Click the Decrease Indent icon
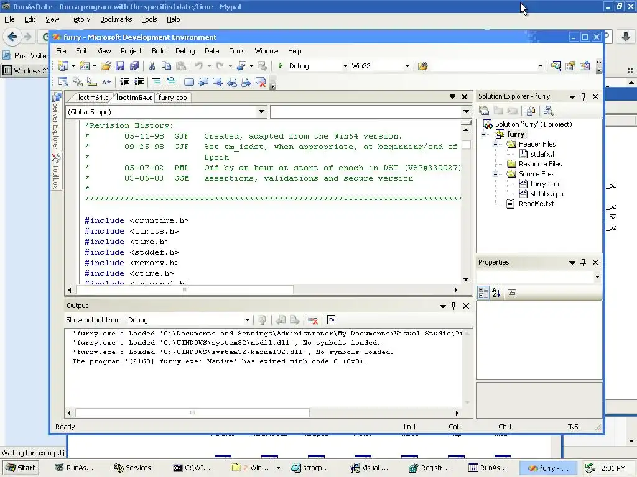This screenshot has width=637, height=477. pyautogui.click(x=124, y=83)
